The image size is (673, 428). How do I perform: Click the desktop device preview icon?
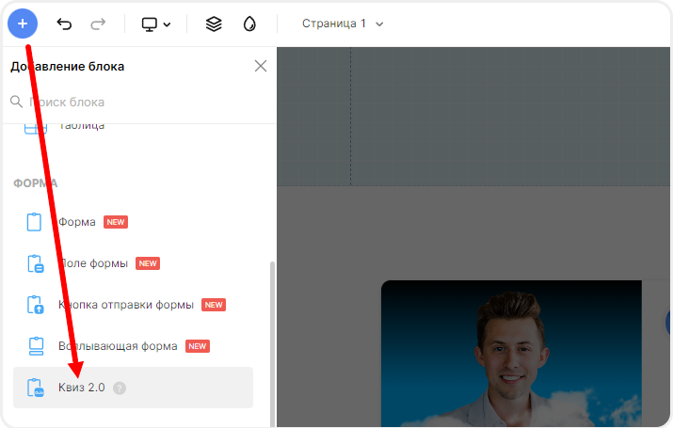point(150,24)
